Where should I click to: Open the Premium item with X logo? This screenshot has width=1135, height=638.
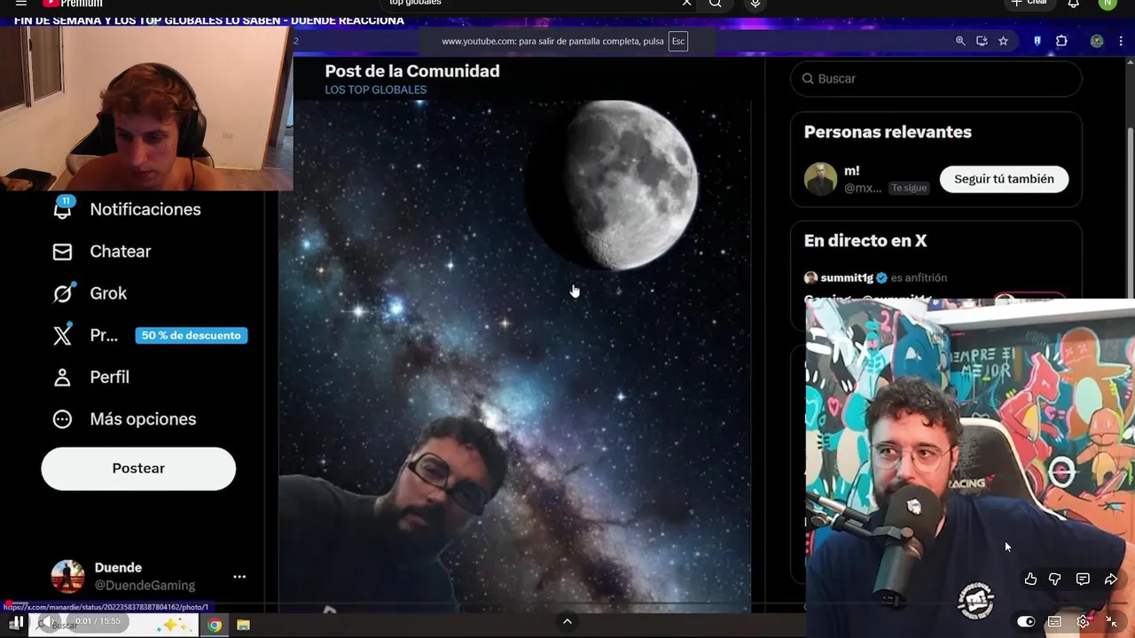85,335
